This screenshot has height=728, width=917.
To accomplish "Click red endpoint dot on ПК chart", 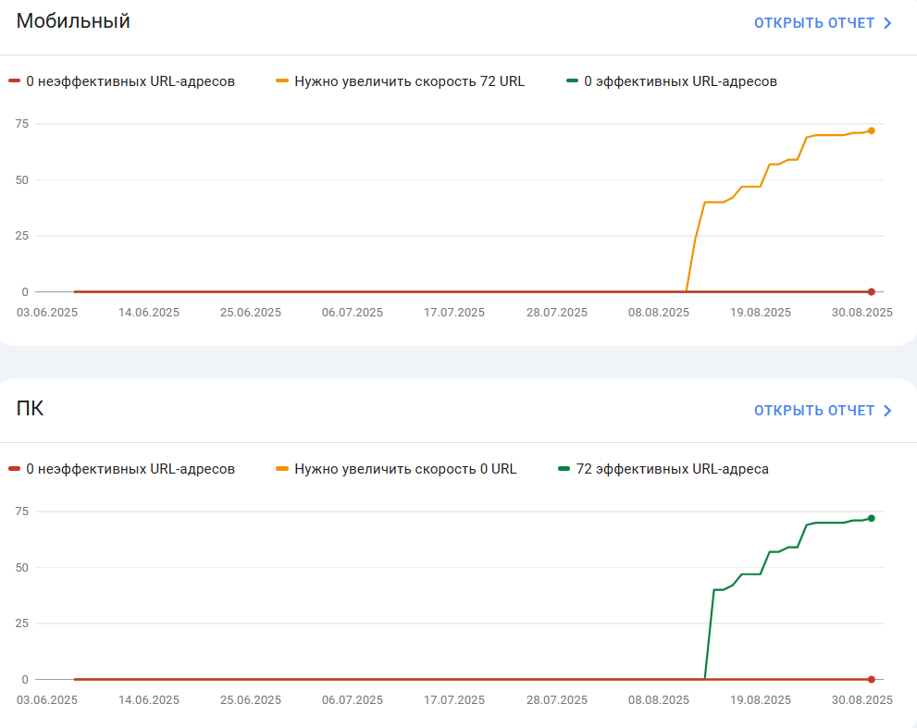I will coord(872,680).
